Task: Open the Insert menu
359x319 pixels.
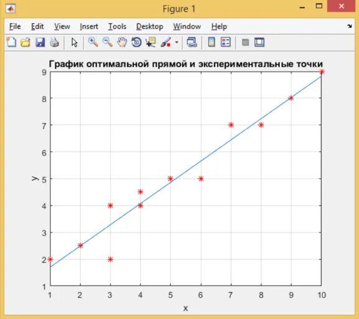Action: (x=89, y=26)
